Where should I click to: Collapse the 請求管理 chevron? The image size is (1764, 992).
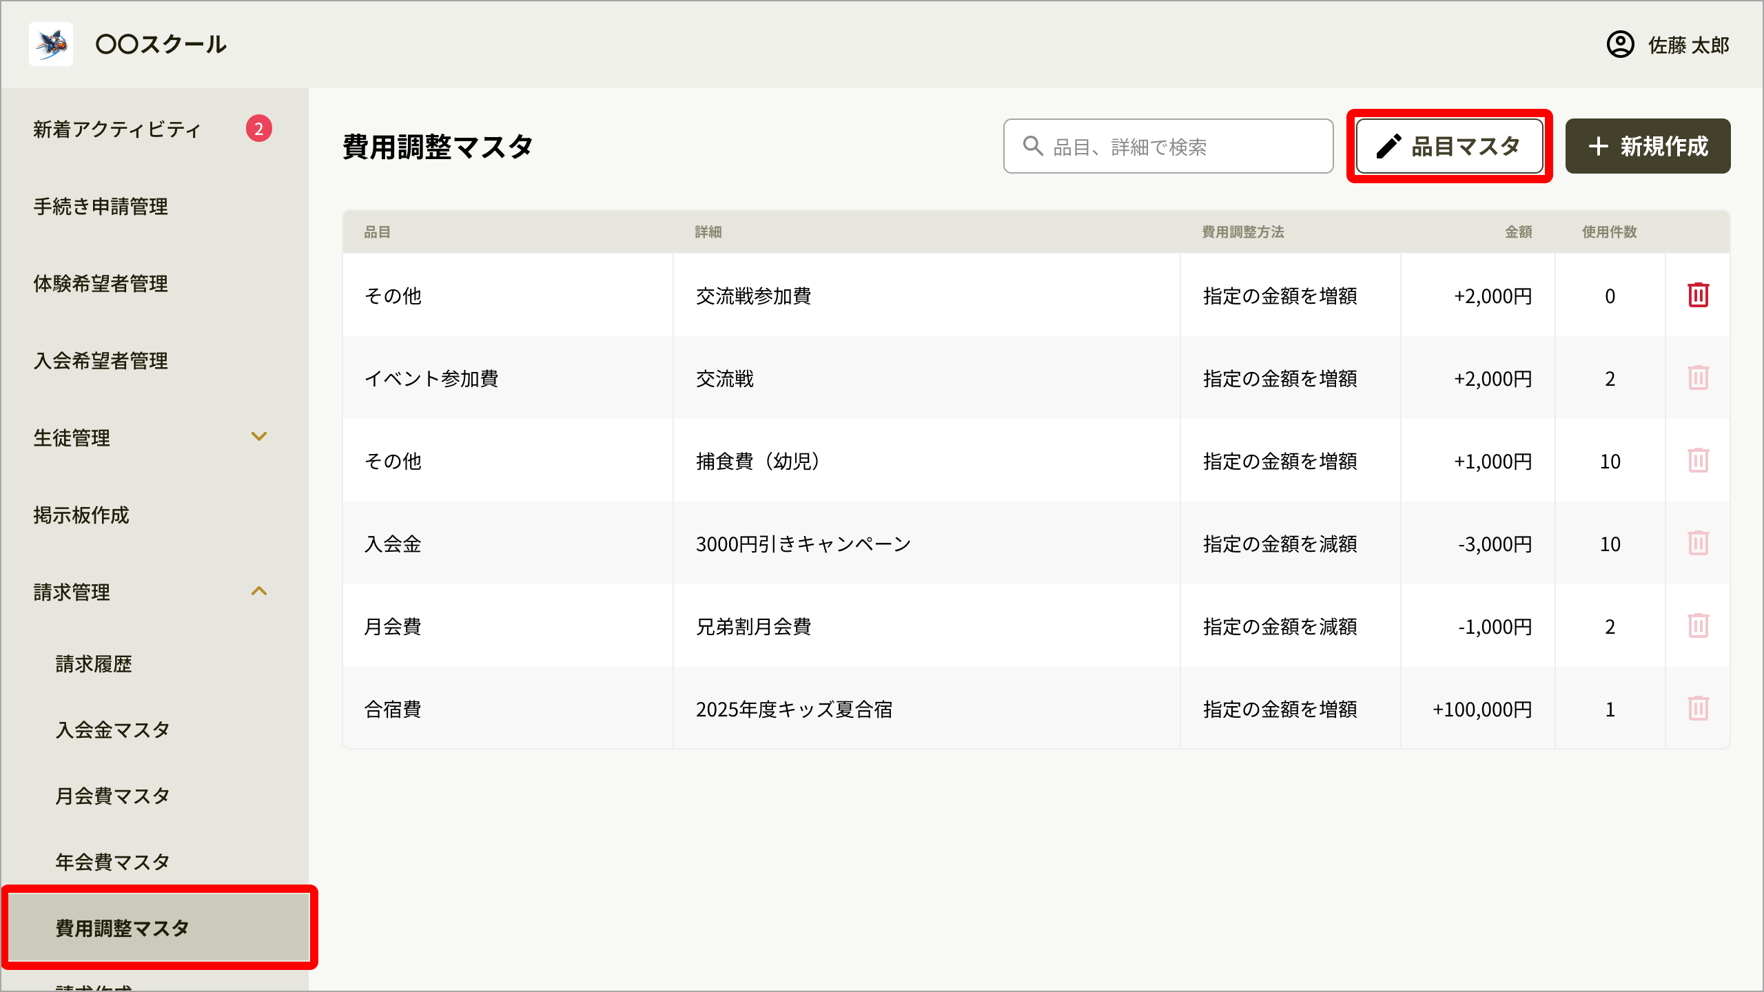259,591
